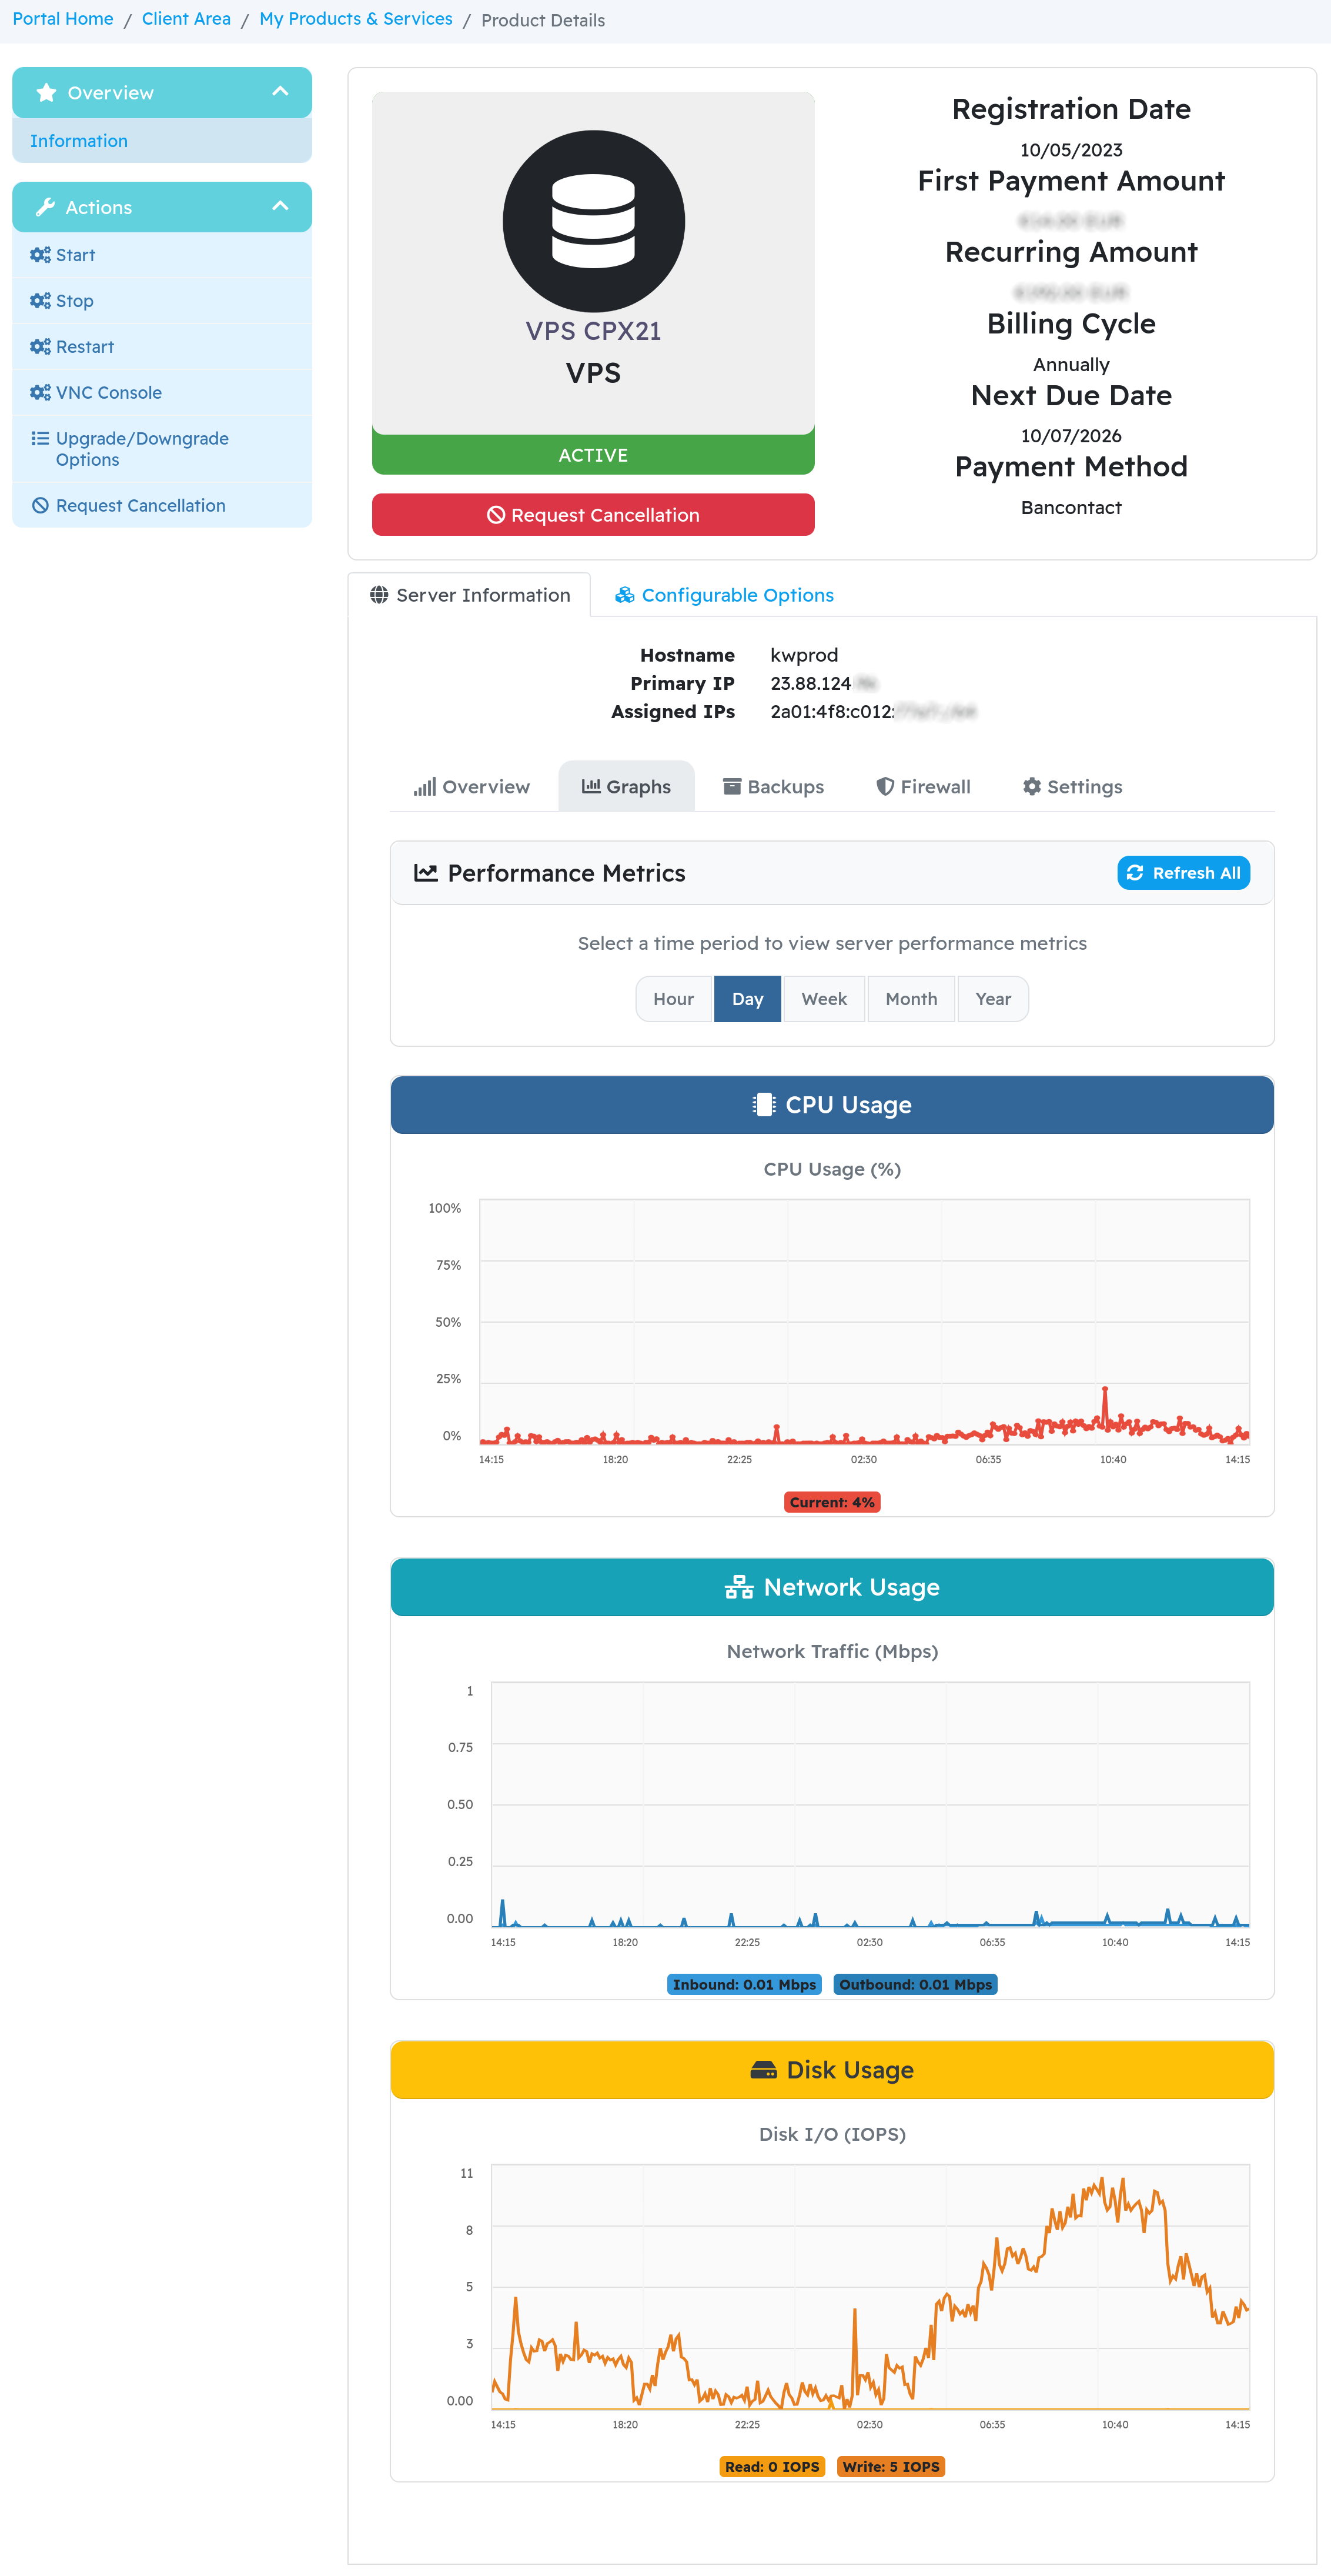The width and height of the screenshot is (1331, 2576).
Task: Collapse the Actions panel chevron
Action: 281,207
